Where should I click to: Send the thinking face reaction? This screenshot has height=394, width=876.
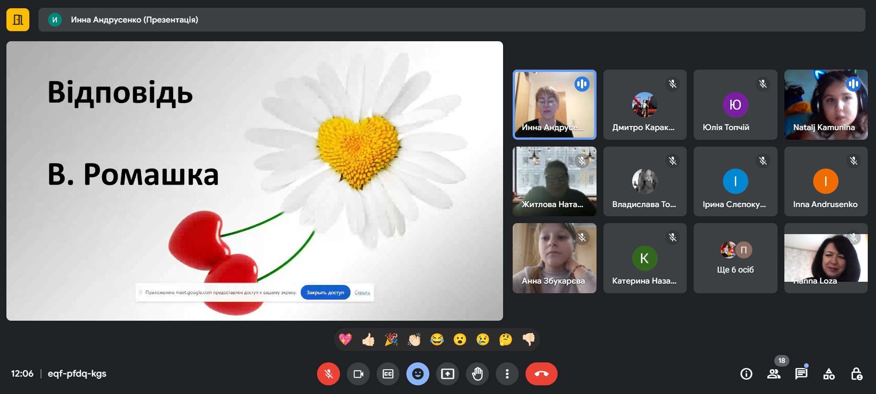point(506,339)
